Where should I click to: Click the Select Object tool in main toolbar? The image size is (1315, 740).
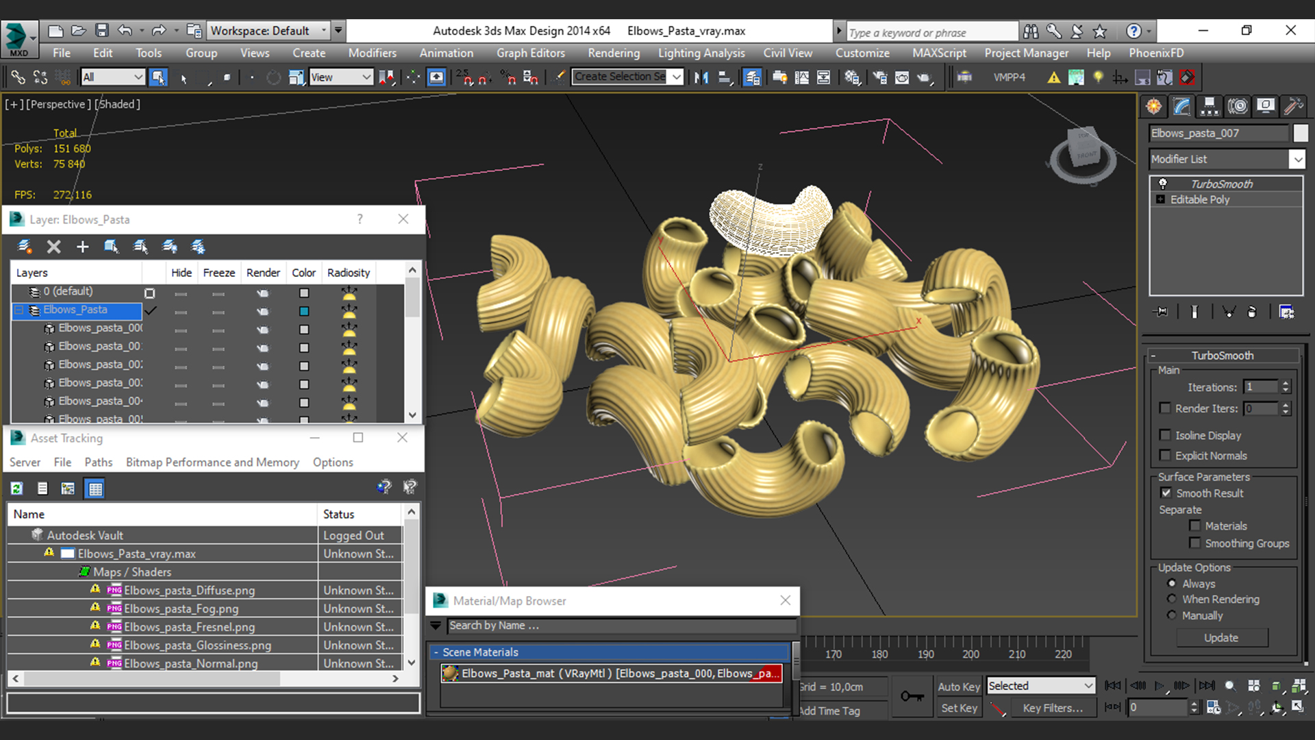[159, 77]
